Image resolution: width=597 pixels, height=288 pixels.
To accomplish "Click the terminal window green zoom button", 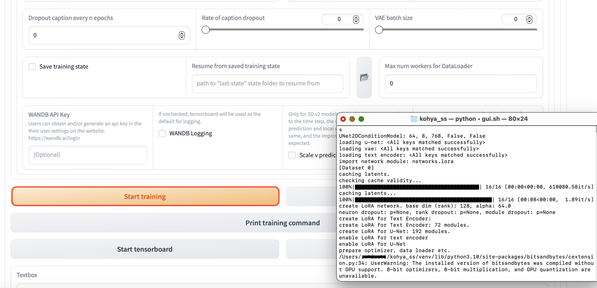I will [361, 119].
